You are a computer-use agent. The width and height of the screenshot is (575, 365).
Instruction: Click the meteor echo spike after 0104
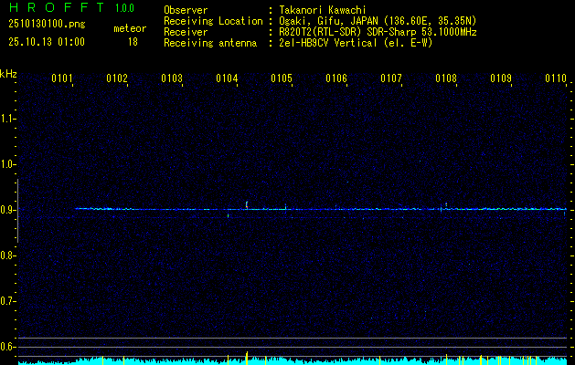coord(247,205)
